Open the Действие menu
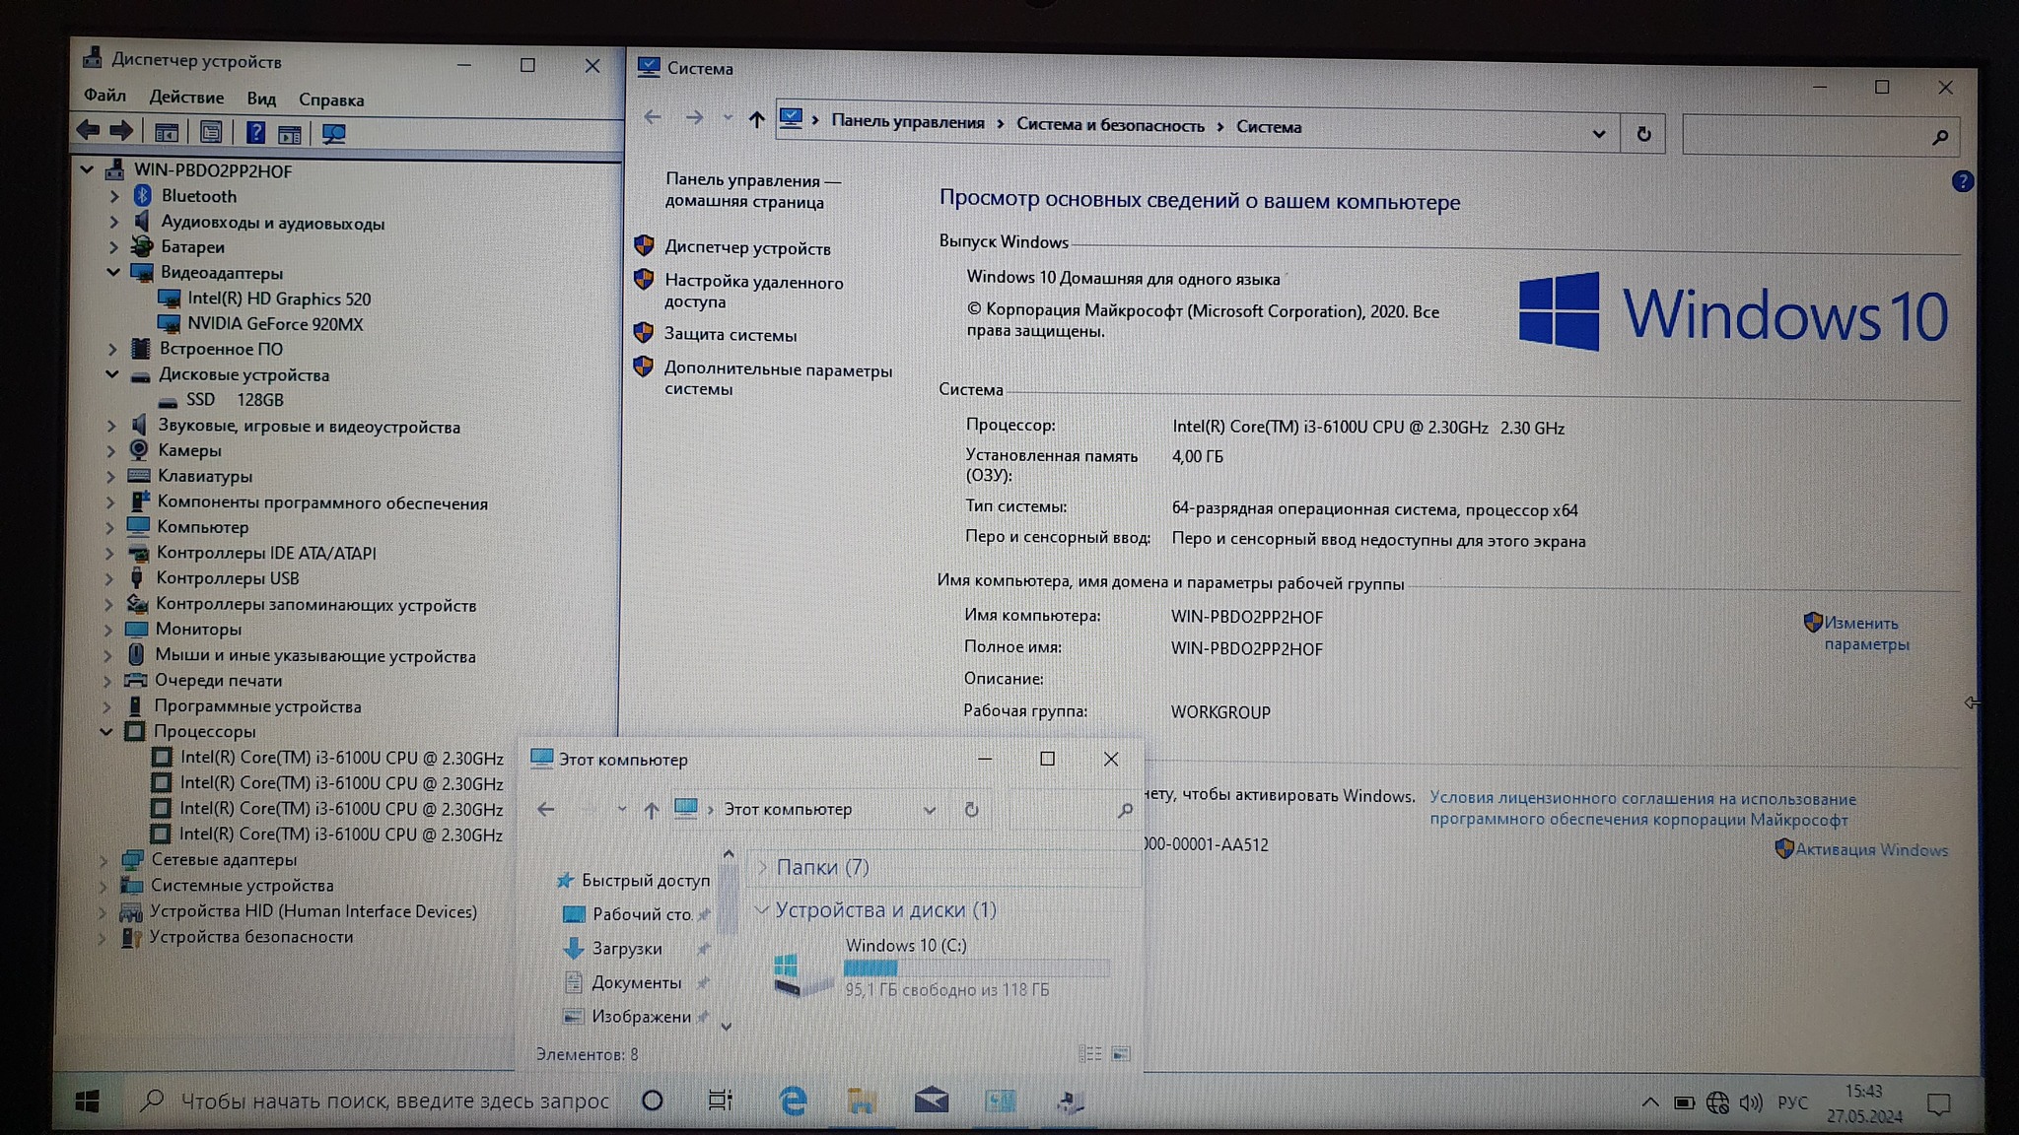This screenshot has width=2019, height=1135. 186,98
